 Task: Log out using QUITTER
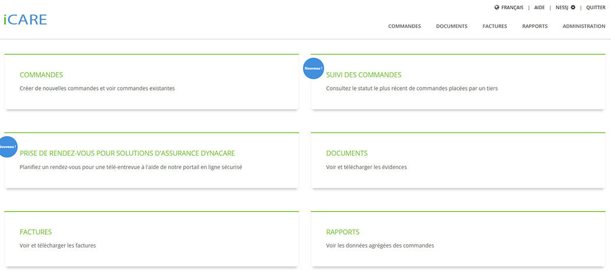[595, 8]
